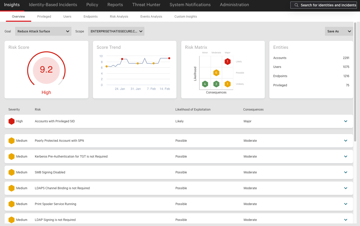The height and width of the screenshot is (226, 360).
Task: Click the search magnifier icon
Action: coord(296,5)
